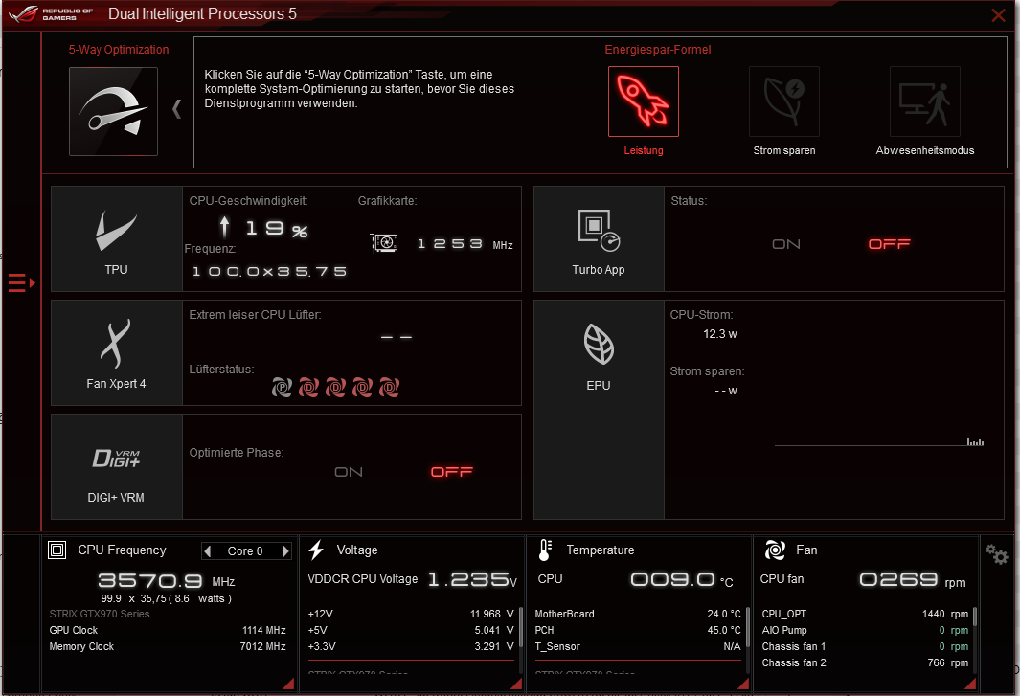Image resolution: width=1020 pixels, height=696 pixels.
Task: Click the graphics card icon next to 1253 MHz
Action: pos(384,243)
